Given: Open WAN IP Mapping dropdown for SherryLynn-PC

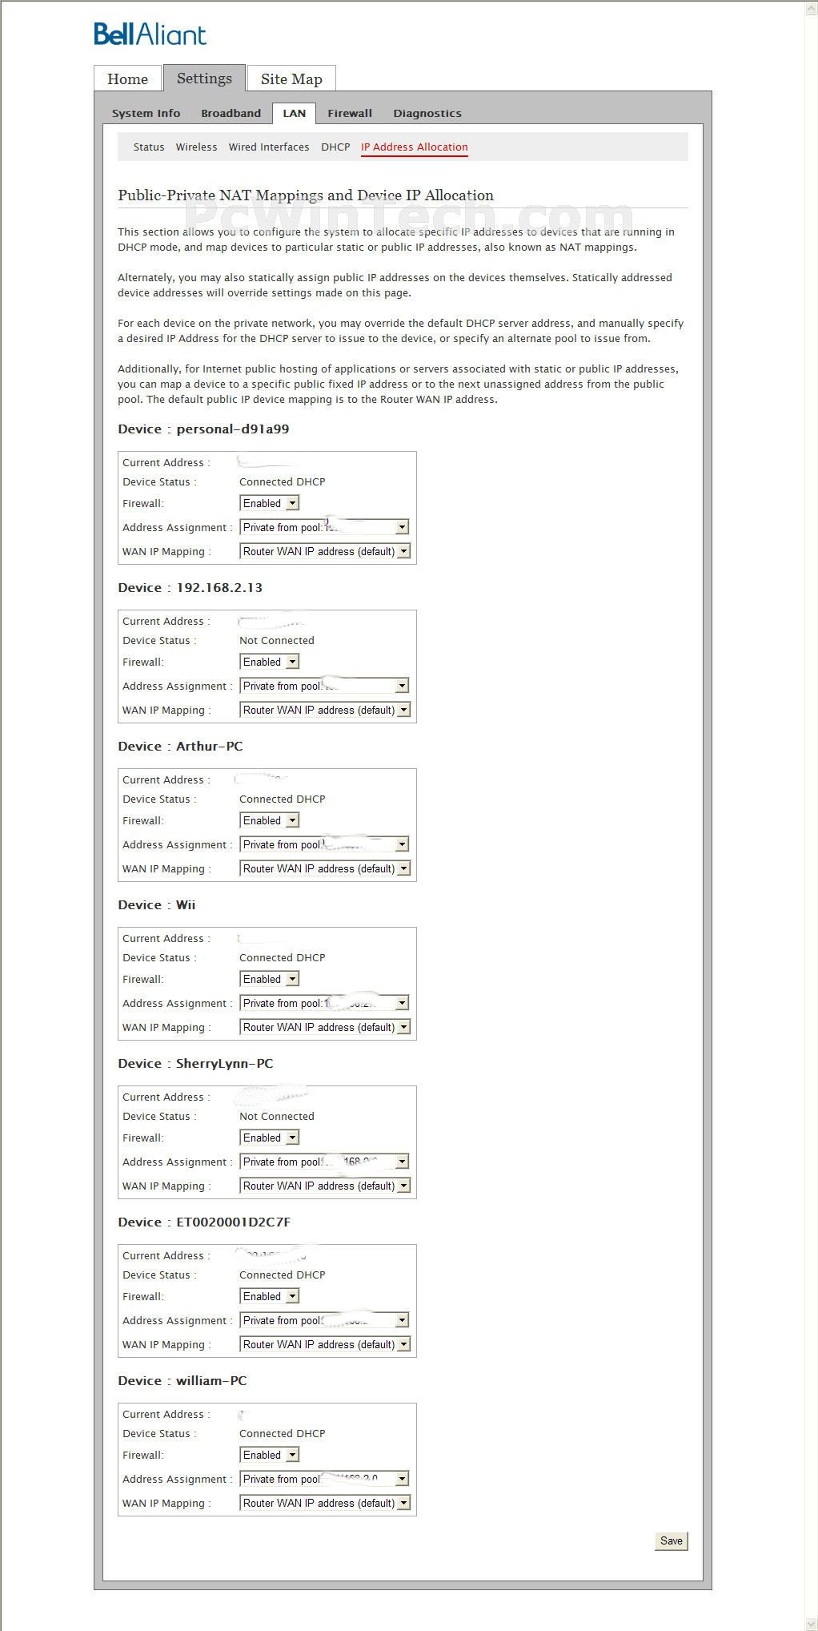Looking at the screenshot, I should [x=325, y=1186].
